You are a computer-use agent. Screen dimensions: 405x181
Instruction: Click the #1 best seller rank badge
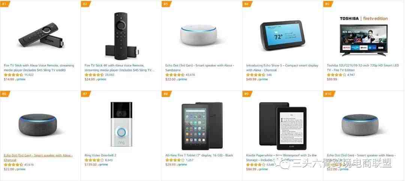click(4, 4)
